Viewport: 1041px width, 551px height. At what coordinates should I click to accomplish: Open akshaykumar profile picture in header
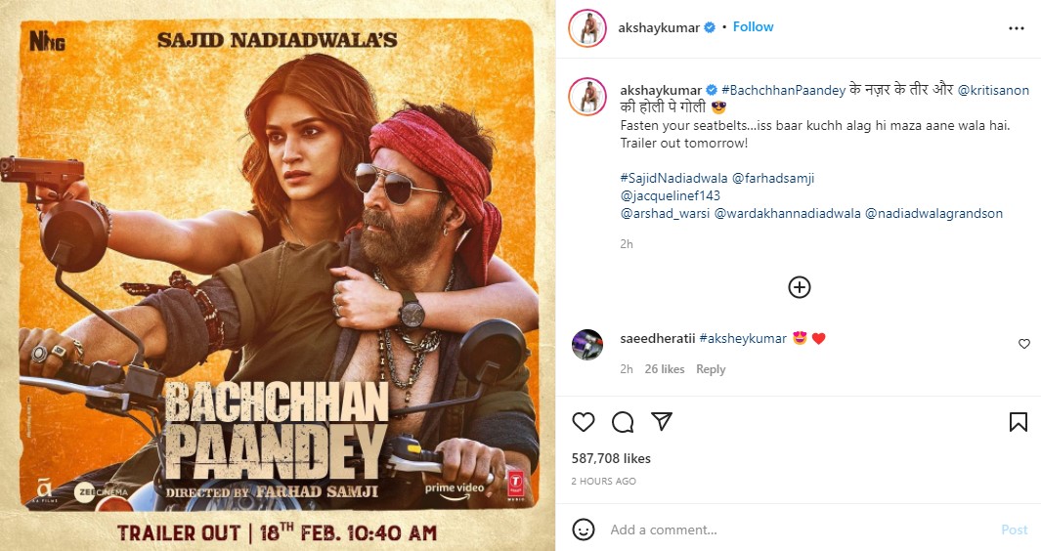[586, 28]
